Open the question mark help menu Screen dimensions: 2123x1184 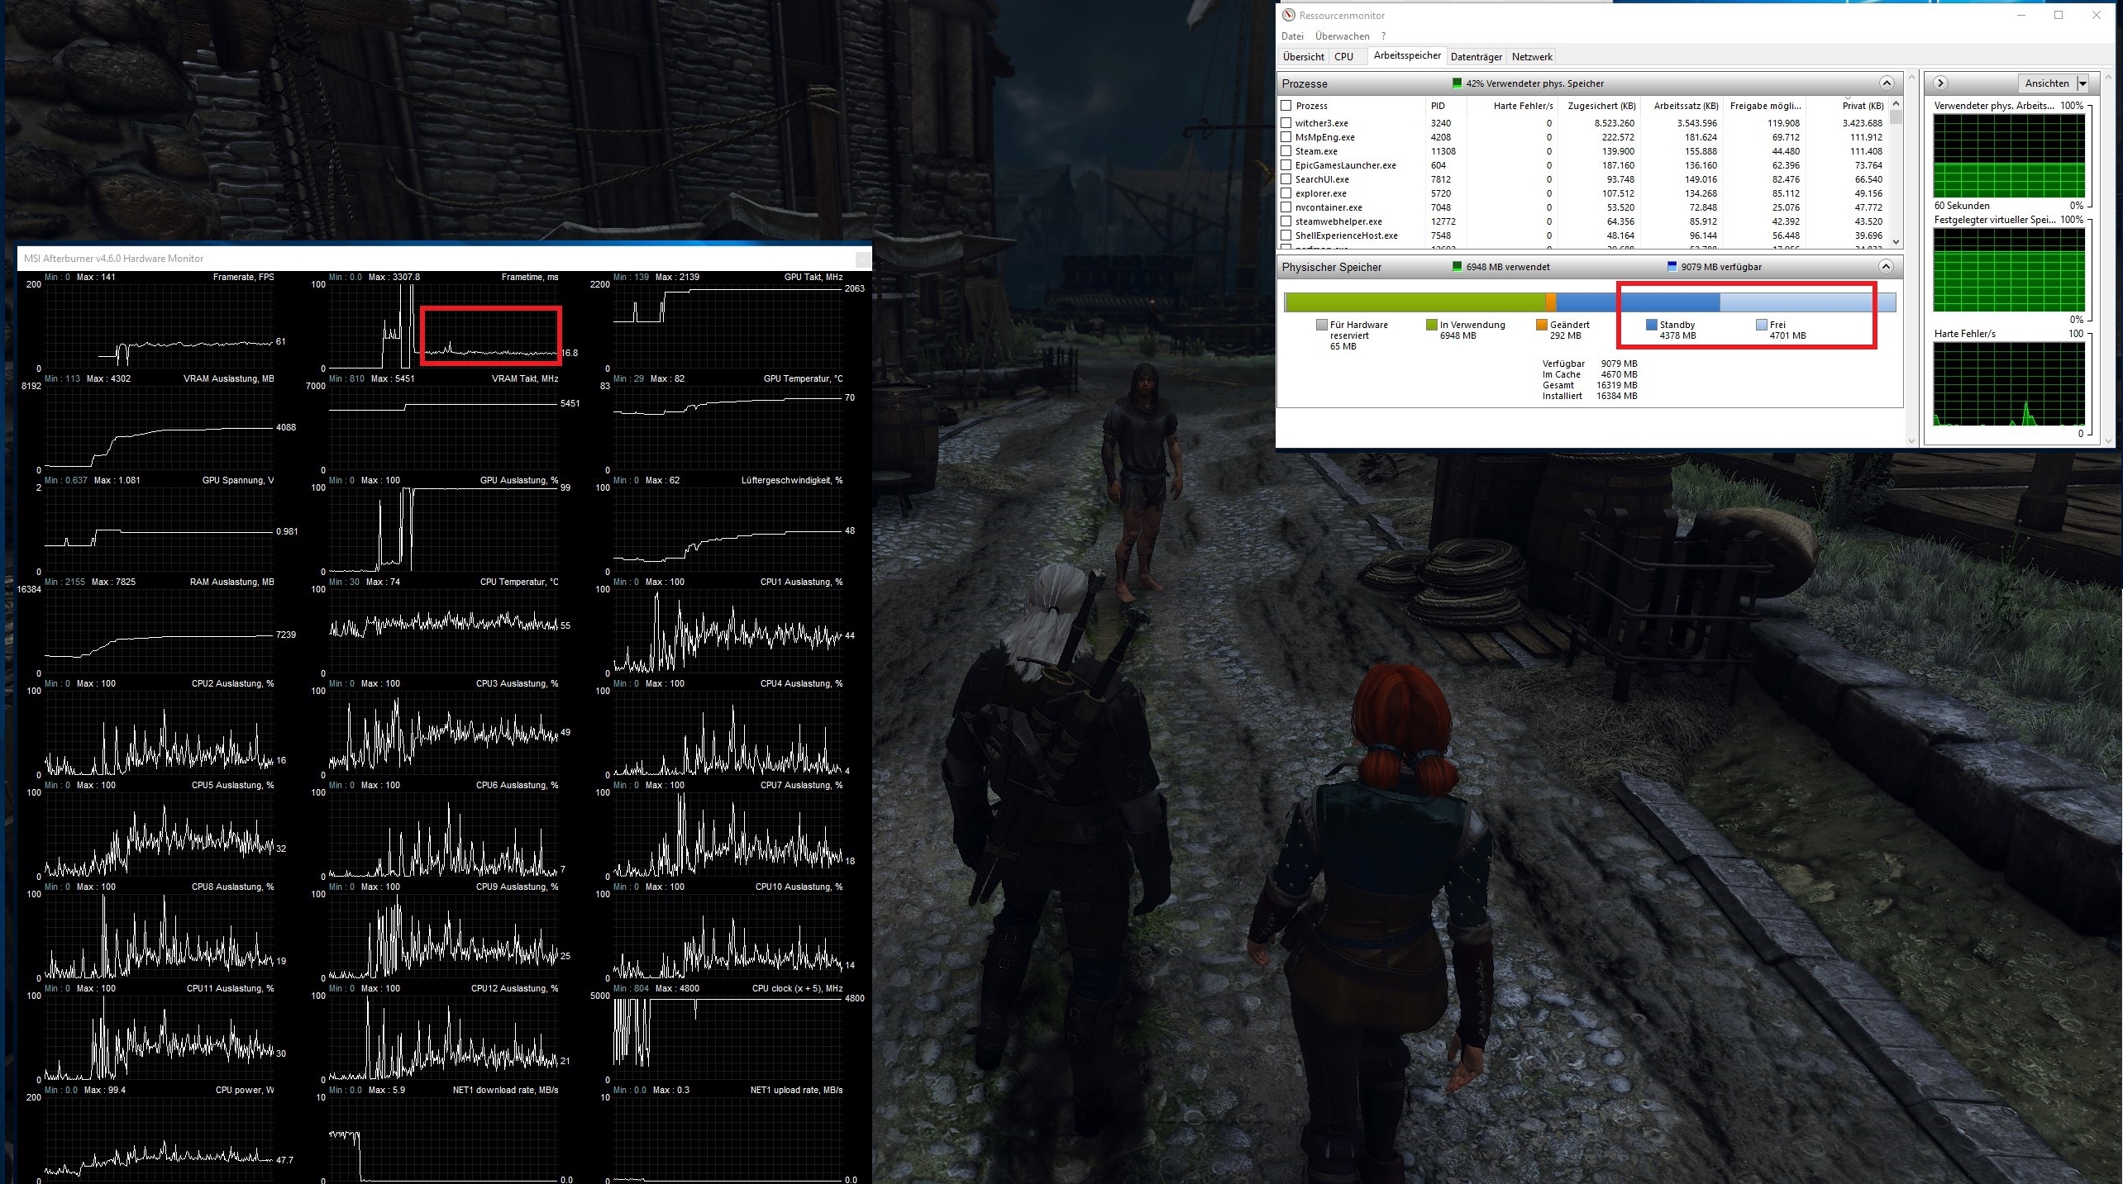pyautogui.click(x=1383, y=36)
